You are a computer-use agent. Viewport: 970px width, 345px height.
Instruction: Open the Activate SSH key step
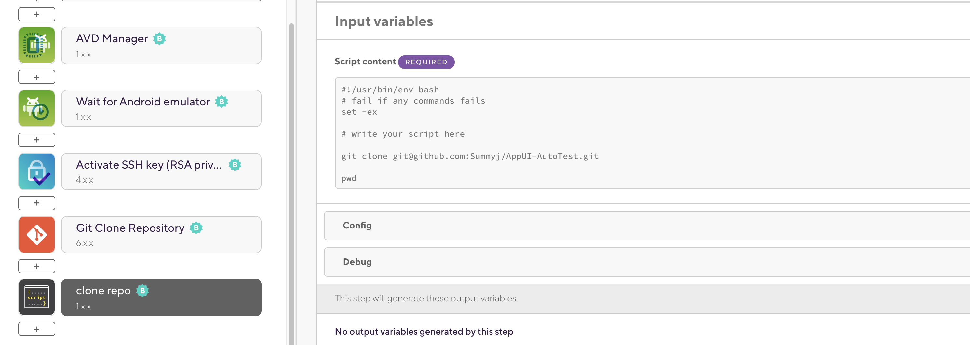(161, 172)
